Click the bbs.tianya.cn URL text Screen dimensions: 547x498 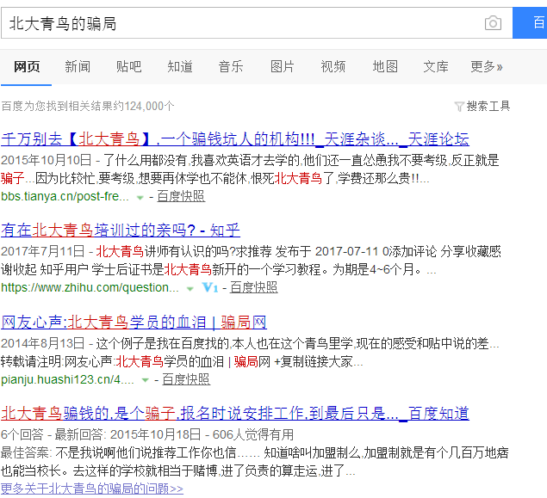tap(65, 196)
